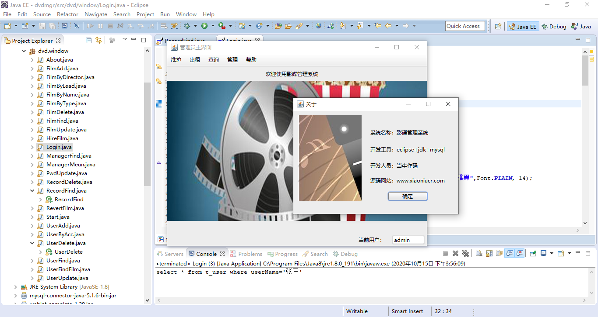Collapse the dvd.window package node
This screenshot has width=598, height=317.
[x=24, y=51]
